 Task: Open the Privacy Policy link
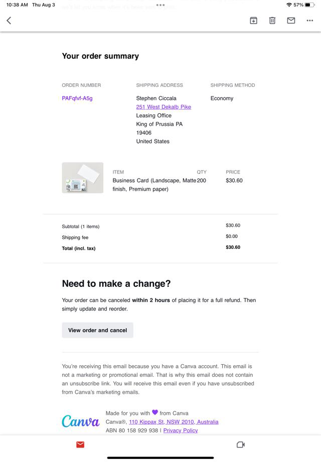point(181,430)
